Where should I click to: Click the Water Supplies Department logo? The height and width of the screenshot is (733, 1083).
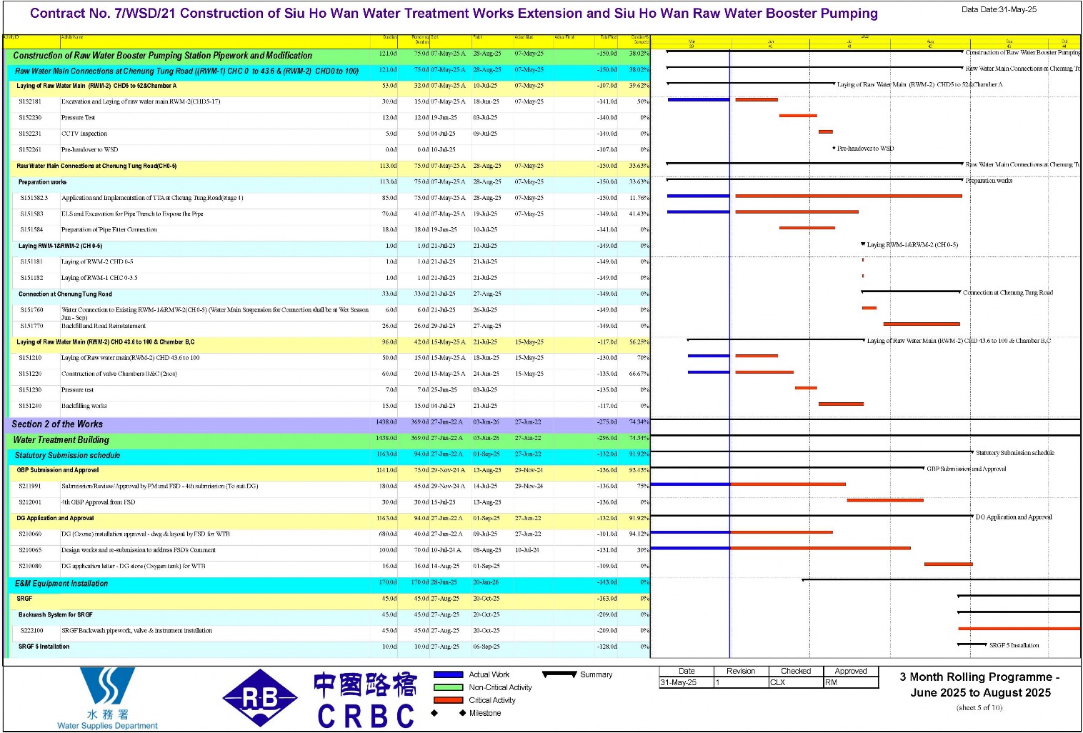(107, 698)
